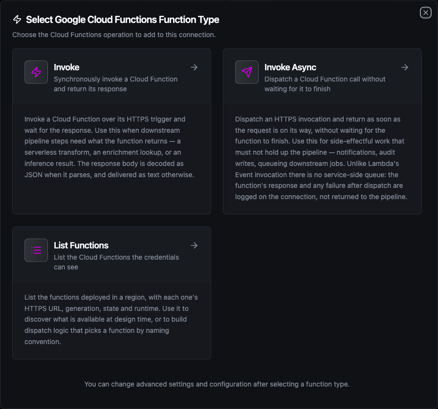Click the arrow on List Functions card
438x409 pixels.
194,245
